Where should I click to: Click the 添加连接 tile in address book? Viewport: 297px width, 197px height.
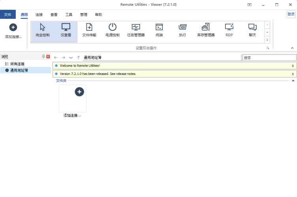click(x=72, y=101)
